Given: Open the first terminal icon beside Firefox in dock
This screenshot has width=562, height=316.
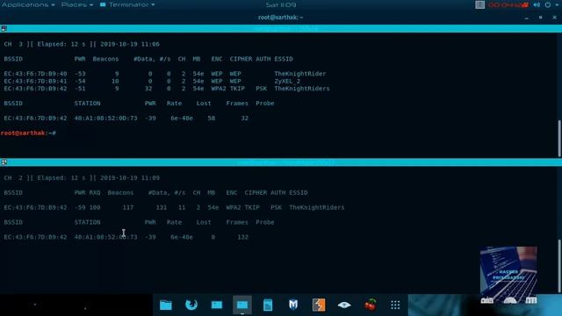Looking at the screenshot, I should click(217, 305).
